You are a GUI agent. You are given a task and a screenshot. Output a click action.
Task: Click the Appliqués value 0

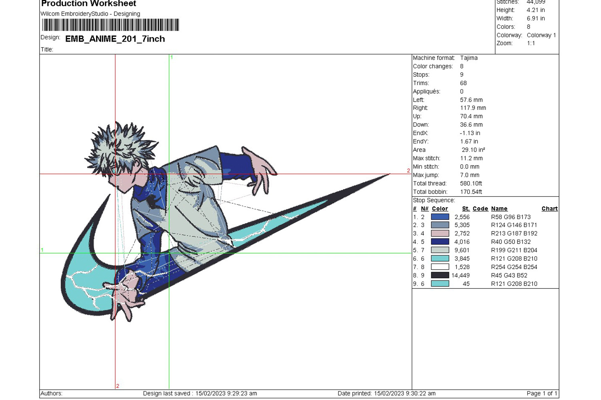[x=462, y=92]
